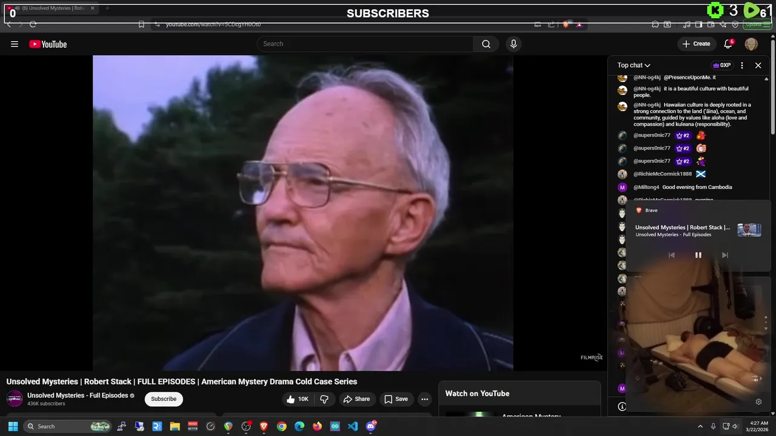Open Discord from taskbar
The image size is (776, 436).
click(x=371, y=426)
